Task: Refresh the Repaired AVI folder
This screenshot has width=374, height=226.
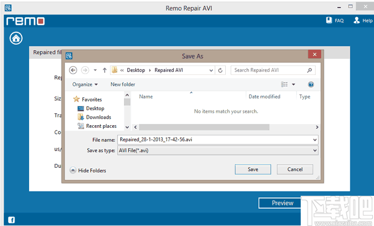Action: coord(220,70)
